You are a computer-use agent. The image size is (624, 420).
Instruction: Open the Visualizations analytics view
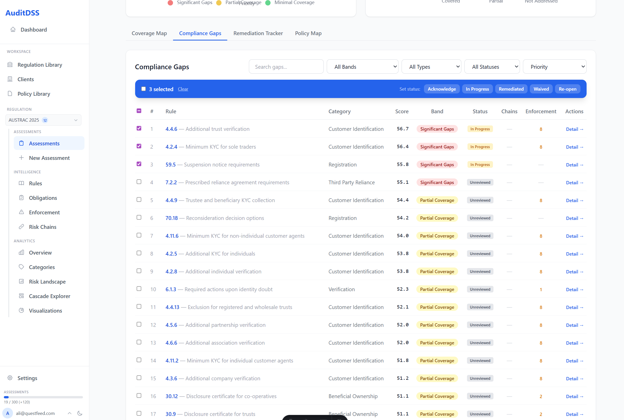pyautogui.click(x=45, y=311)
